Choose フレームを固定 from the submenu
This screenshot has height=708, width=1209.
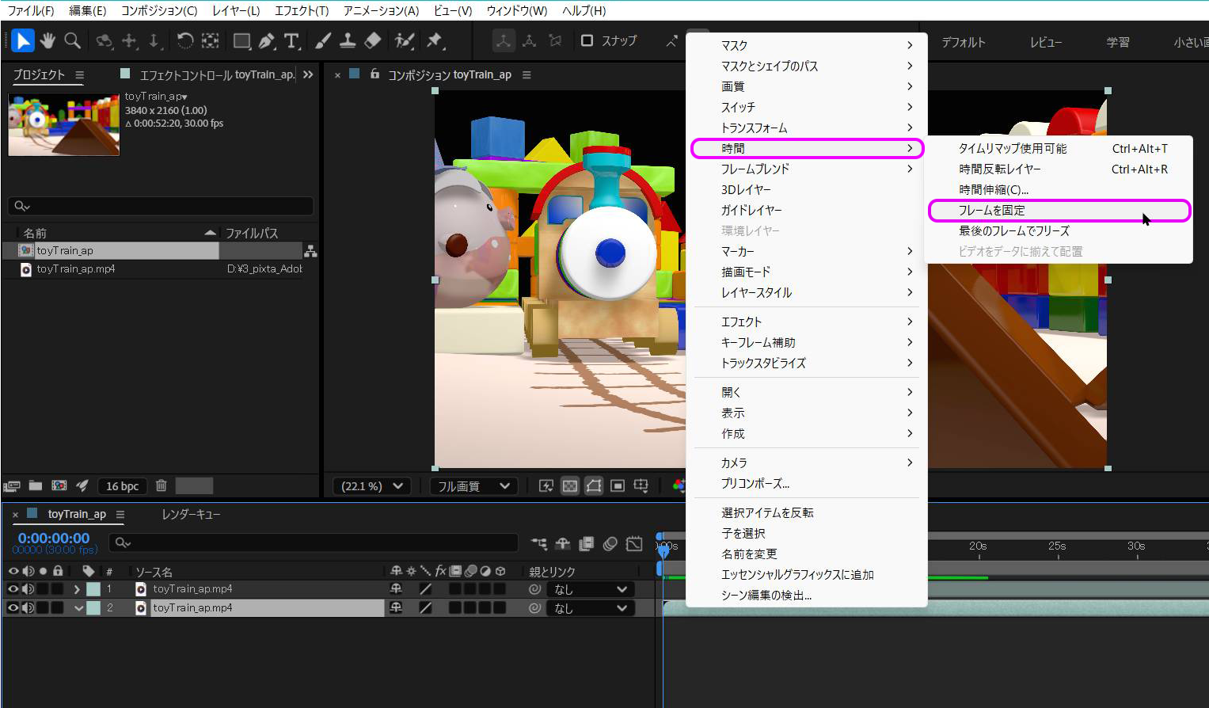click(x=991, y=211)
